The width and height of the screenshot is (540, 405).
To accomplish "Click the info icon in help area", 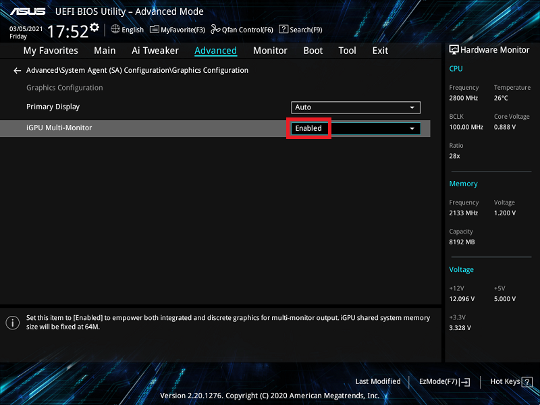I will pyautogui.click(x=12, y=323).
